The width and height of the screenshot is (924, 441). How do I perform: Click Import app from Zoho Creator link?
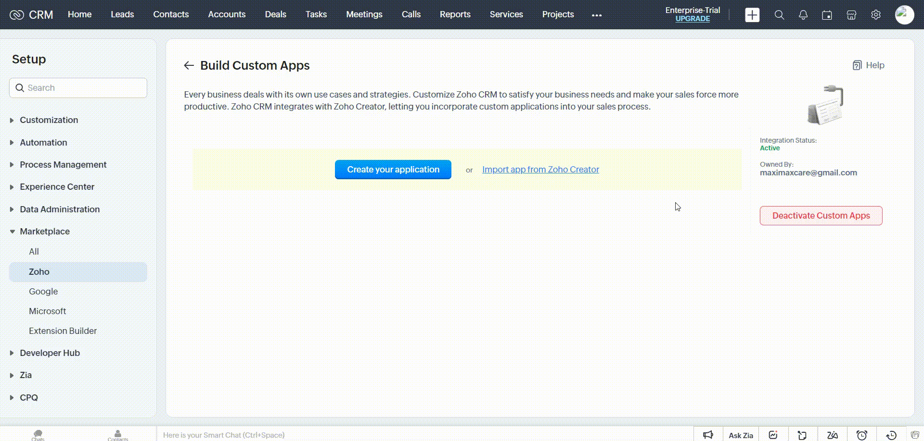pyautogui.click(x=540, y=170)
